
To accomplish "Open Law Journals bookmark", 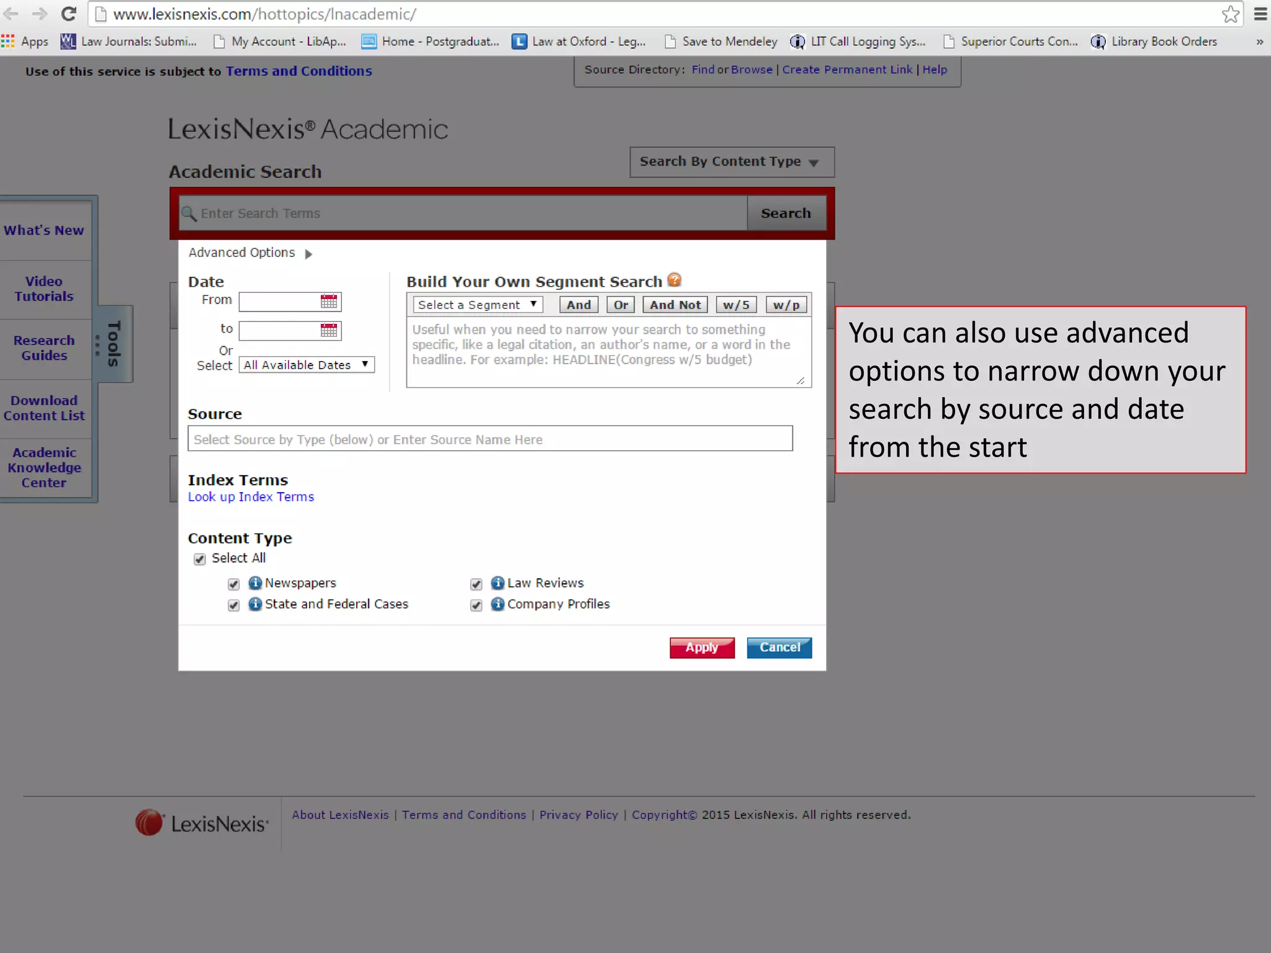I will (x=128, y=42).
